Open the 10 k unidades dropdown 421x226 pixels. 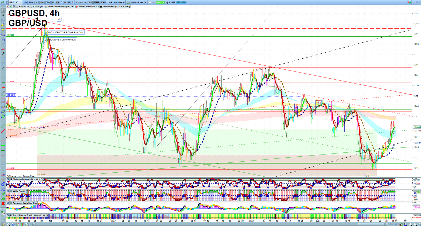coord(117,2)
